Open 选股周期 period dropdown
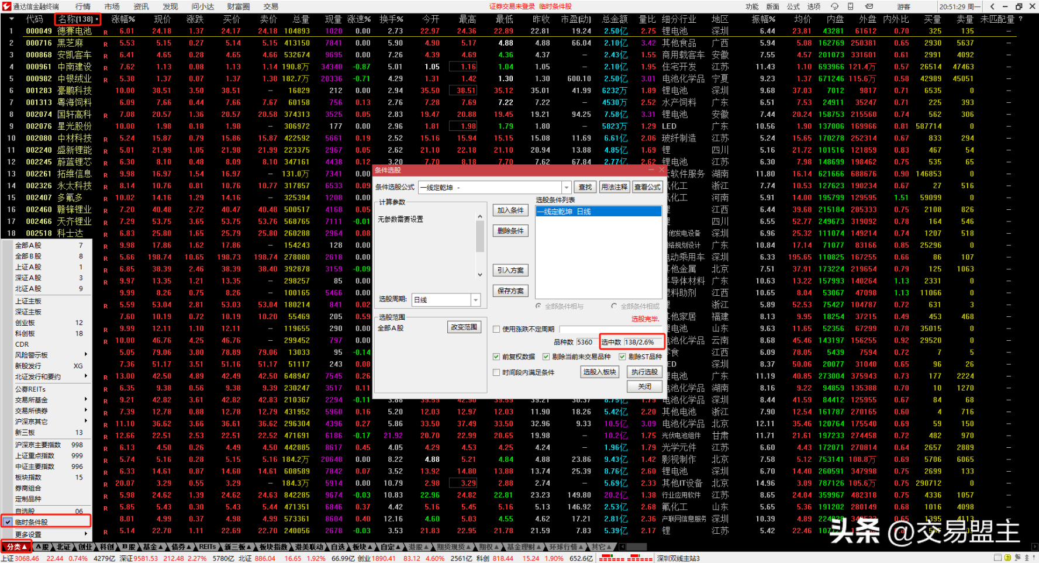This screenshot has width=1039, height=563. pyautogui.click(x=475, y=300)
